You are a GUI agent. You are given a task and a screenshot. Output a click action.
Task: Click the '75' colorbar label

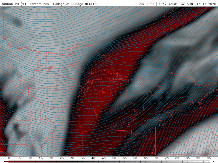167,158
